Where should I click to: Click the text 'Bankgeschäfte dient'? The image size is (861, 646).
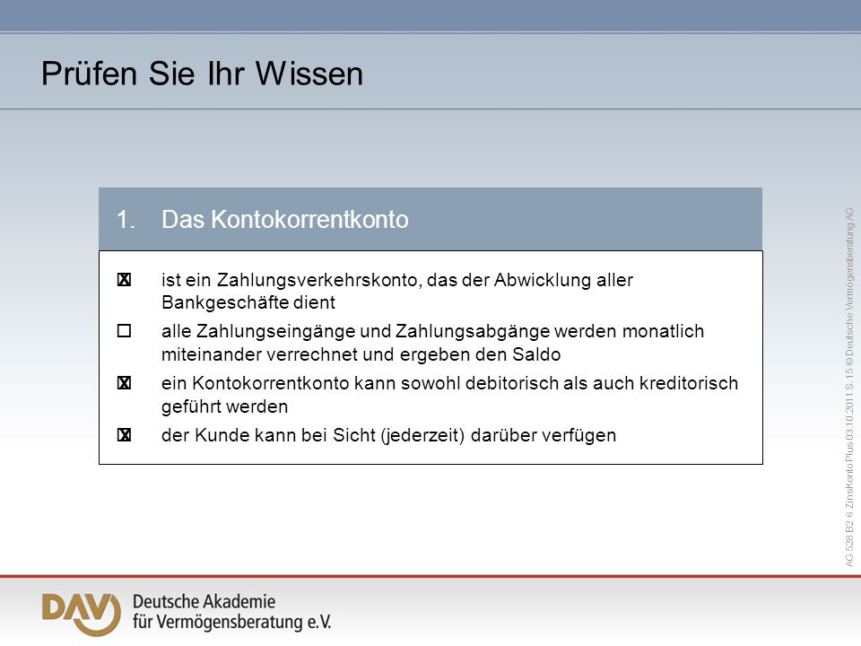248,302
